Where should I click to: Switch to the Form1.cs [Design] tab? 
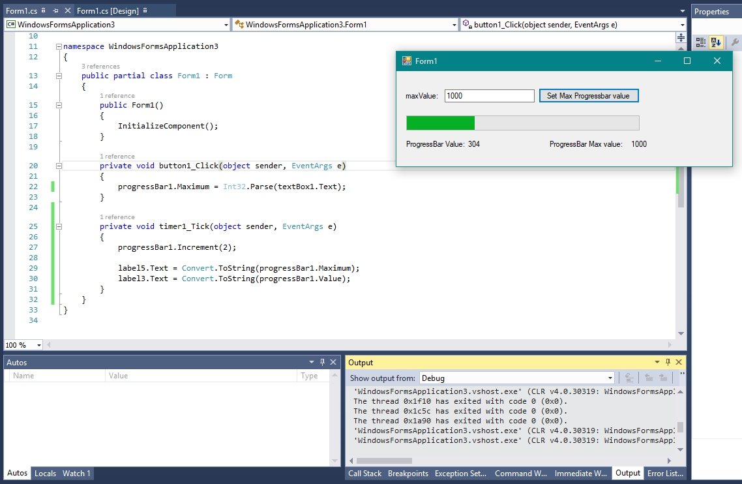coord(107,11)
